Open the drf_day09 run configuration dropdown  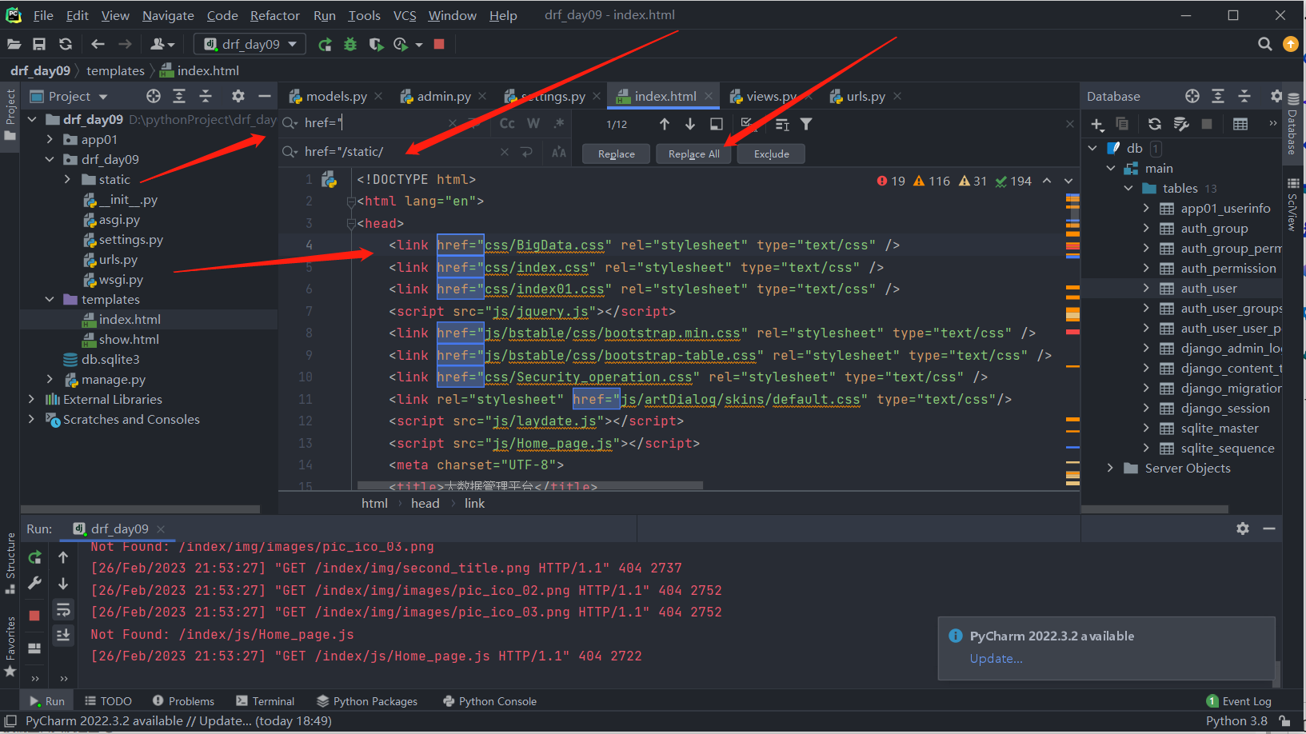(250, 44)
